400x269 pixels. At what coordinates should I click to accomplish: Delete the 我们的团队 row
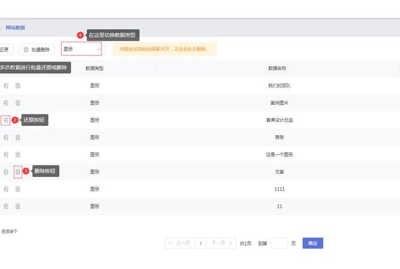[18, 86]
